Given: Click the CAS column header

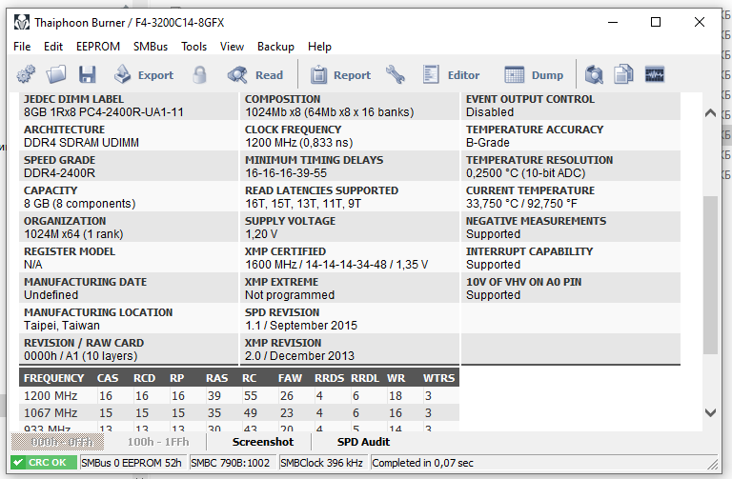Looking at the screenshot, I should pos(108,378).
